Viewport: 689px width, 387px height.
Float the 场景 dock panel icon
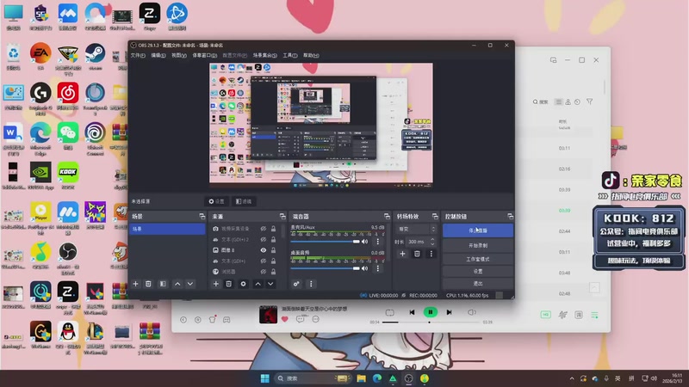[x=202, y=217]
